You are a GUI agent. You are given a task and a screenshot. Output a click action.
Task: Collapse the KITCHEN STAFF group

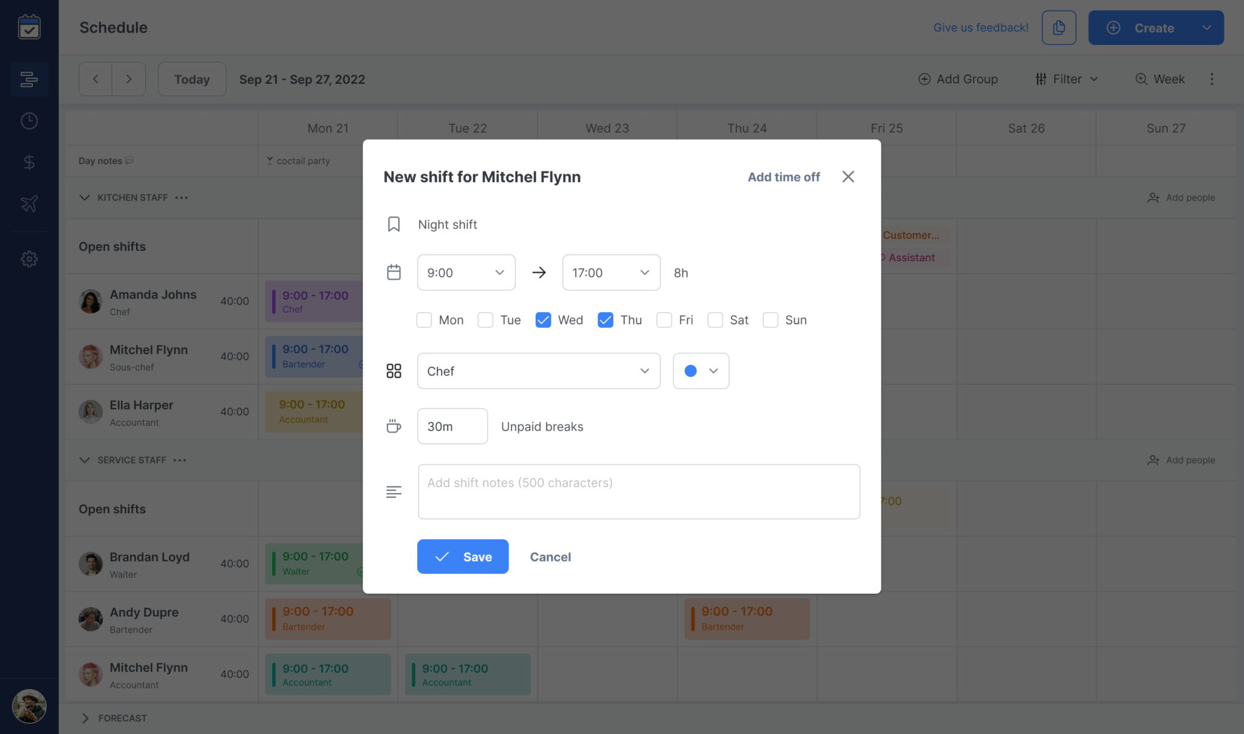[84, 197]
